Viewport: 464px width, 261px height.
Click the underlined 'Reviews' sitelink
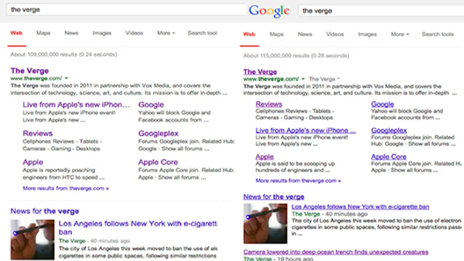pos(269,104)
